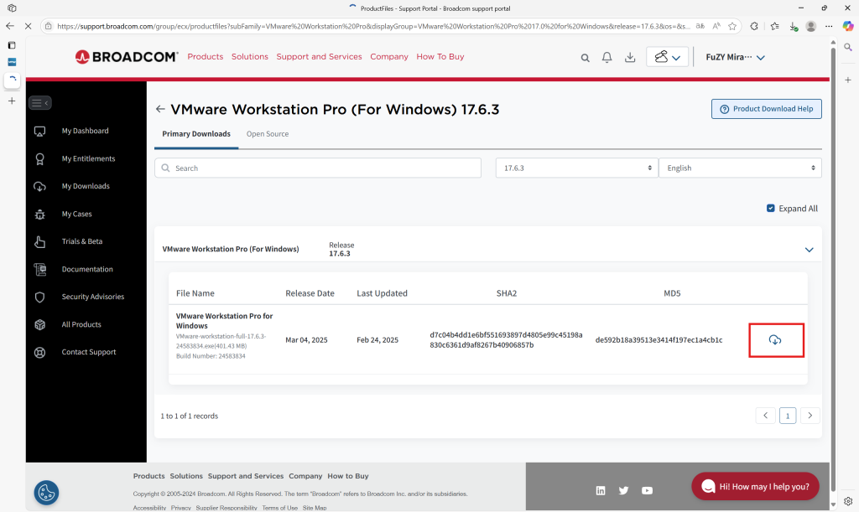Open browser settings and more menu
This screenshot has height=512, width=859.
(829, 26)
